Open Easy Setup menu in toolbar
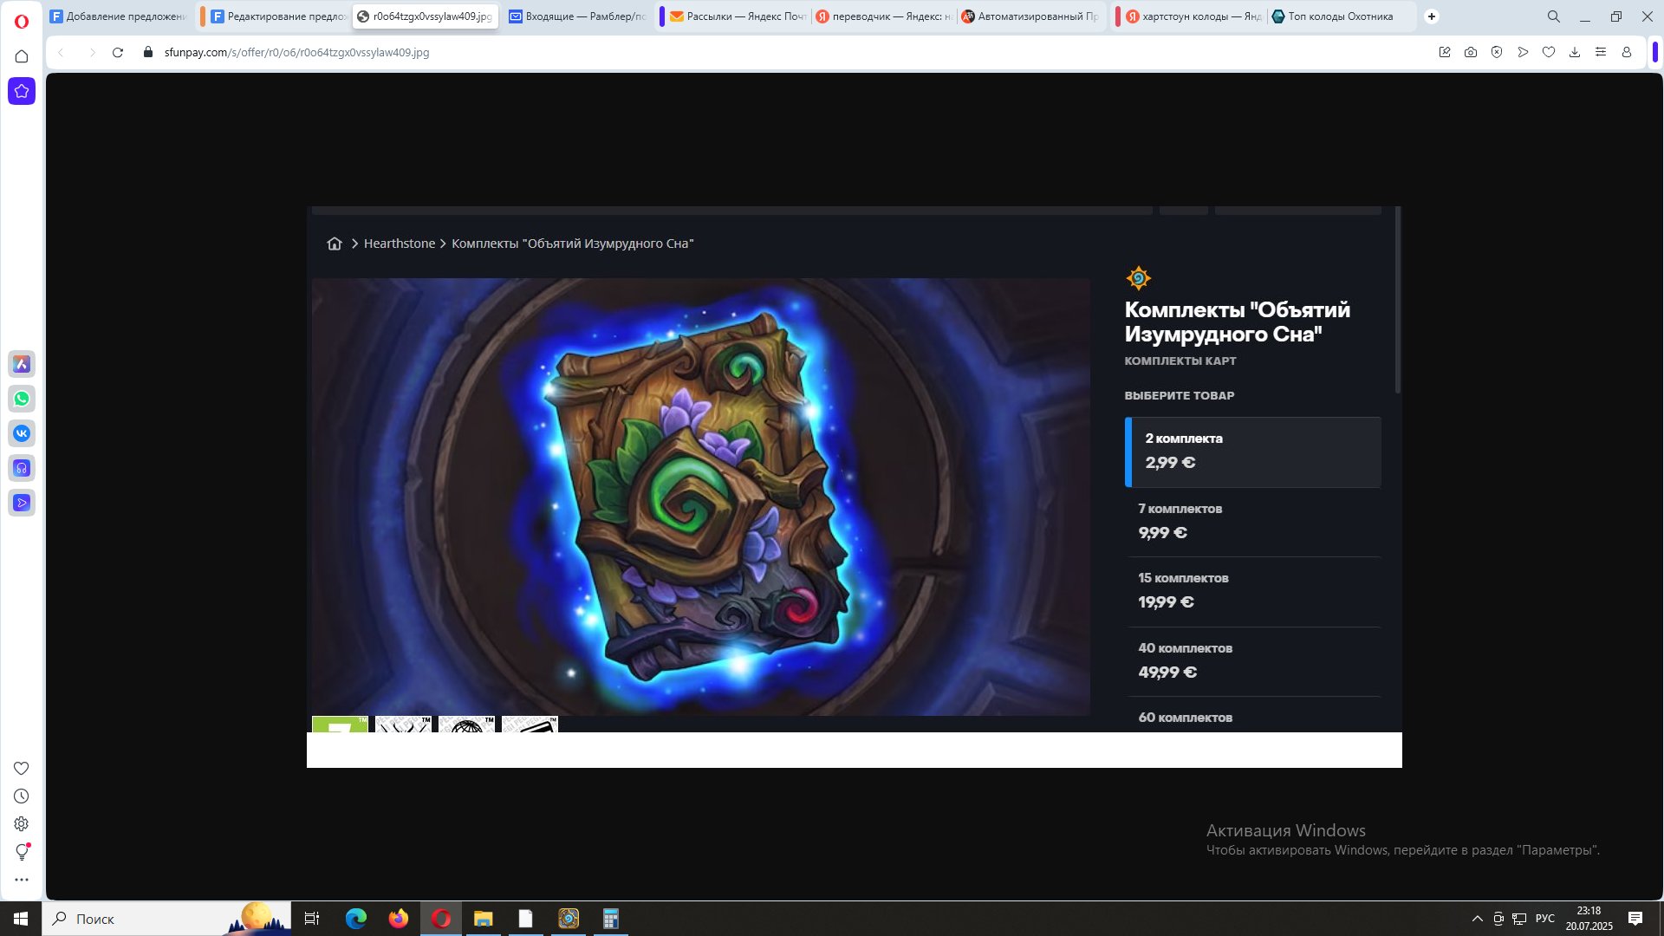Viewport: 1664px width, 936px height. pyautogui.click(x=1601, y=53)
